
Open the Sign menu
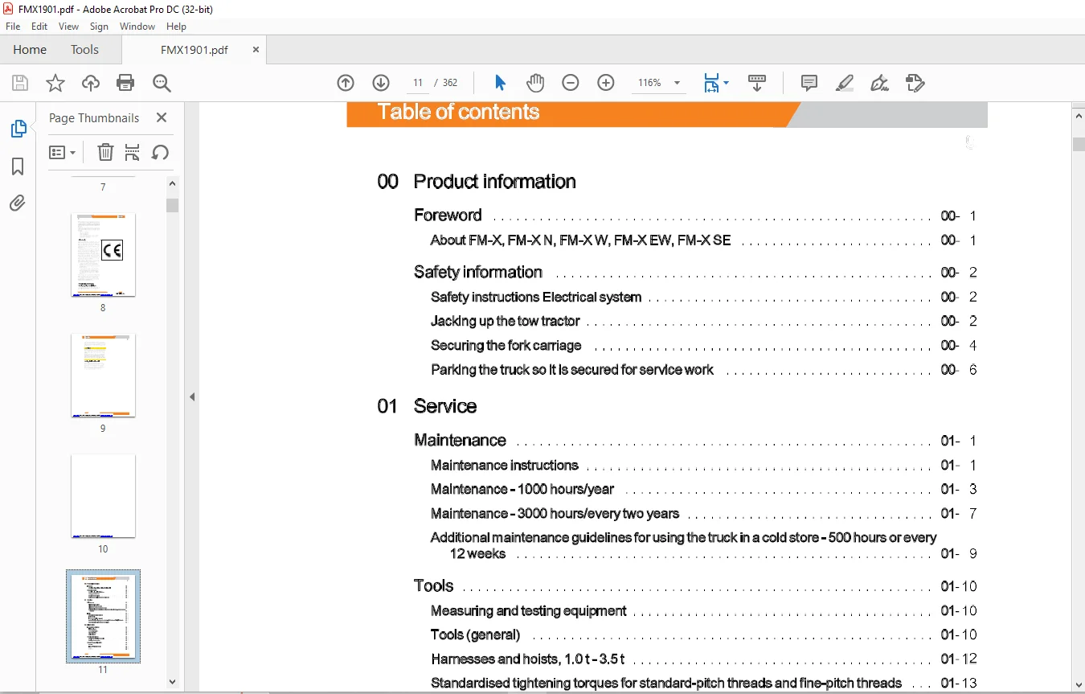click(x=99, y=27)
